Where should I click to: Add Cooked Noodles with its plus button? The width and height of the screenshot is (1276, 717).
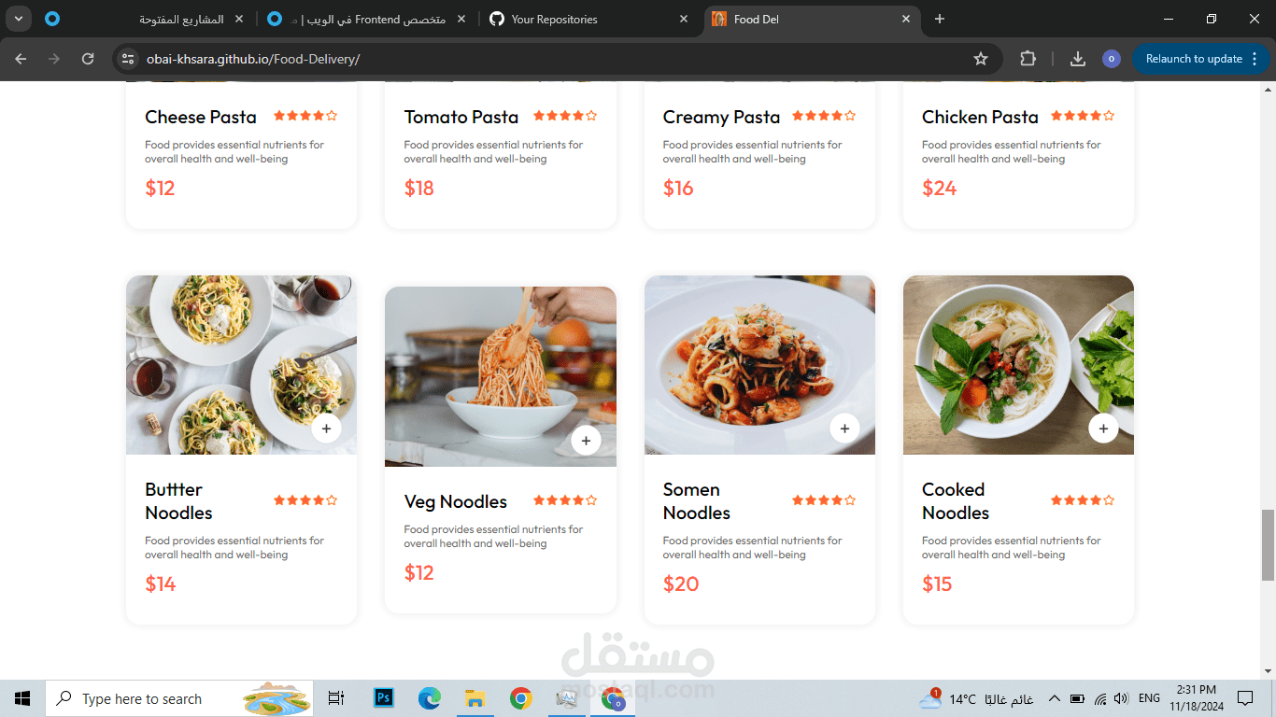coord(1103,429)
